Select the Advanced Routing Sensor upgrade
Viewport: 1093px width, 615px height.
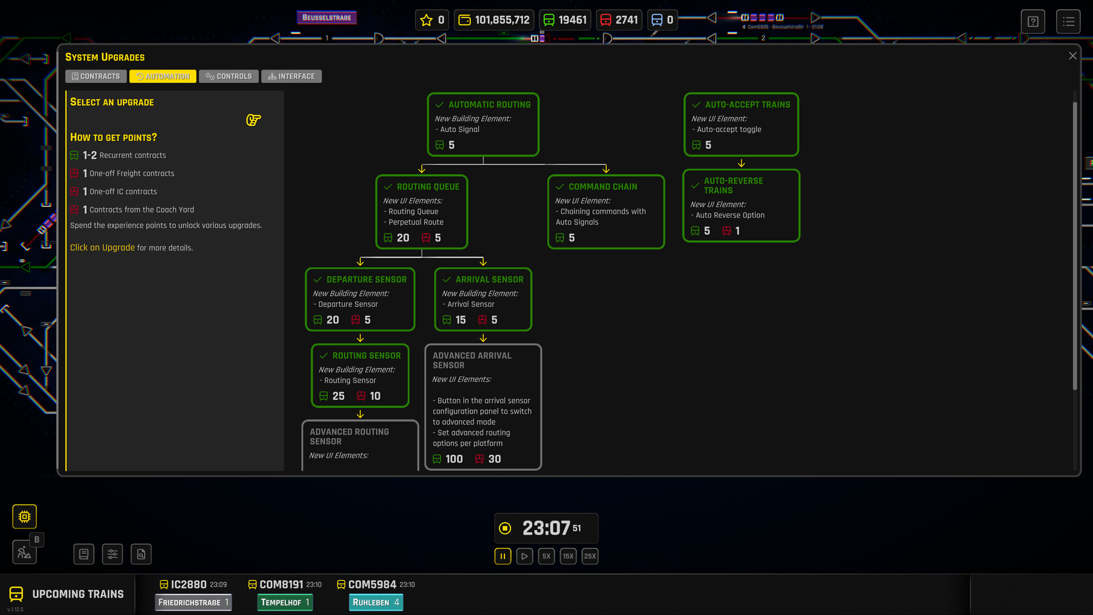[x=360, y=444]
